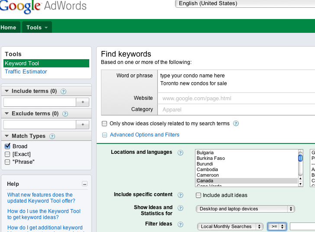
Task: Click the Google AdWords logo
Action: tap(43, 6)
